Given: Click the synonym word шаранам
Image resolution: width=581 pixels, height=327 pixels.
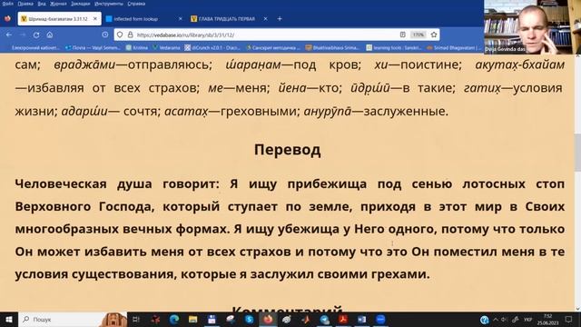Looking at the screenshot, I should tap(253, 64).
